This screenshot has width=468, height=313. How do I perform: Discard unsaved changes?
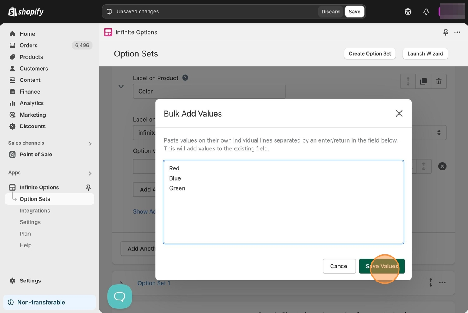pyautogui.click(x=330, y=12)
